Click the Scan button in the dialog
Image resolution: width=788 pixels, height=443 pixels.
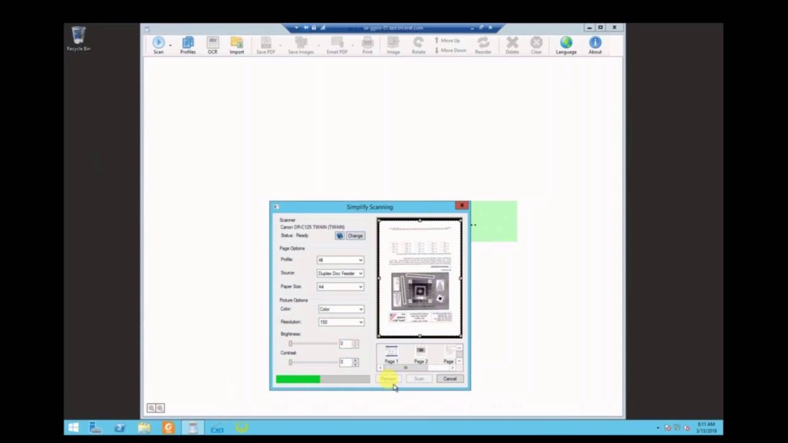coord(419,379)
